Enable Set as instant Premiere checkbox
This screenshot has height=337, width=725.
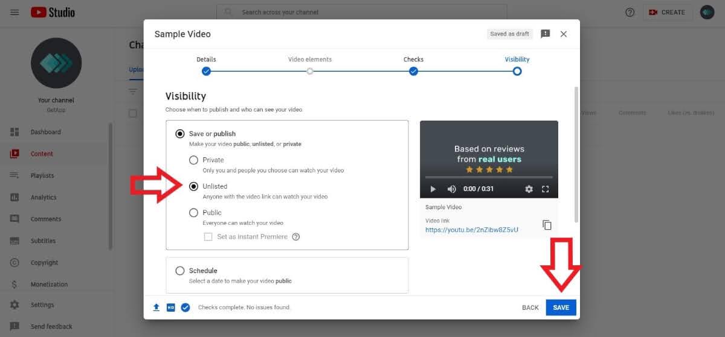(x=208, y=237)
